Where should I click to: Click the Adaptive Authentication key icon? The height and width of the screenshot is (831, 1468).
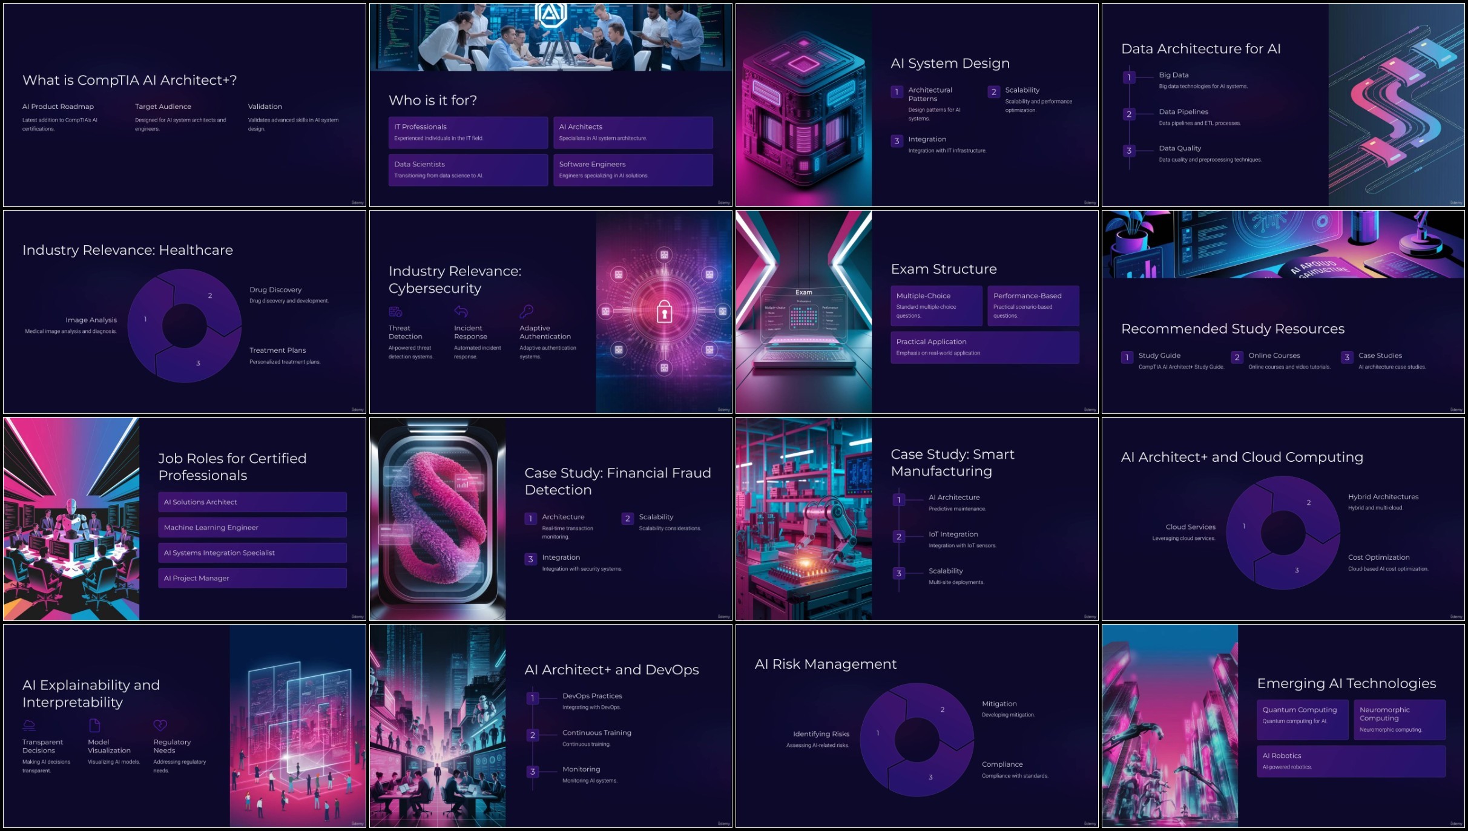click(526, 312)
